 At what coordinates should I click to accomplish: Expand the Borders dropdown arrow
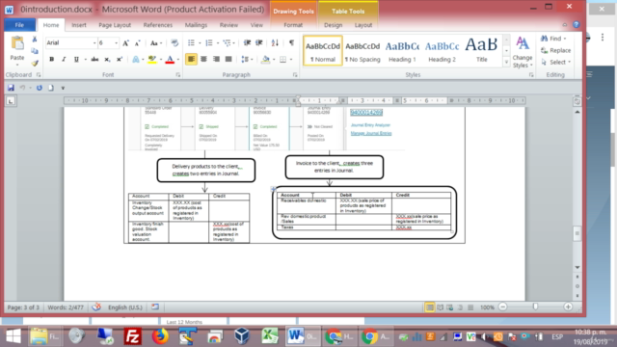coord(291,60)
